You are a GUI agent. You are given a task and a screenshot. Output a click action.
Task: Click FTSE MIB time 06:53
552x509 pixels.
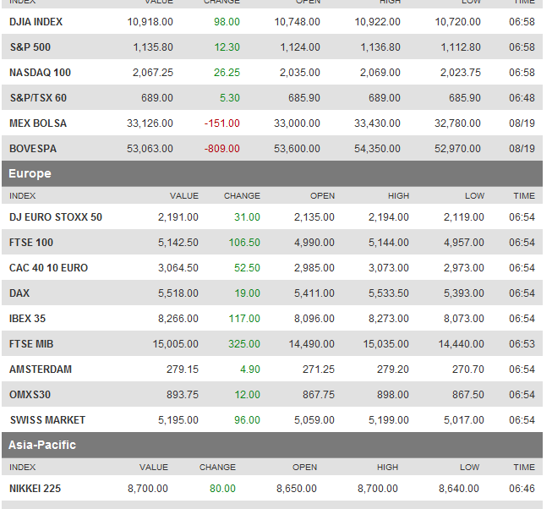tap(522, 344)
